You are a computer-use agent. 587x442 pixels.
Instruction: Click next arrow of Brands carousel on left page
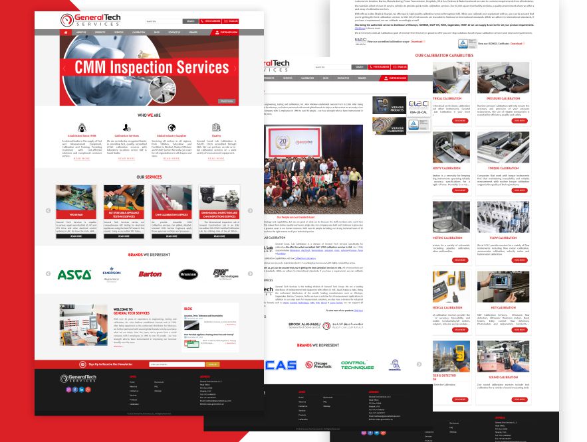(250, 274)
